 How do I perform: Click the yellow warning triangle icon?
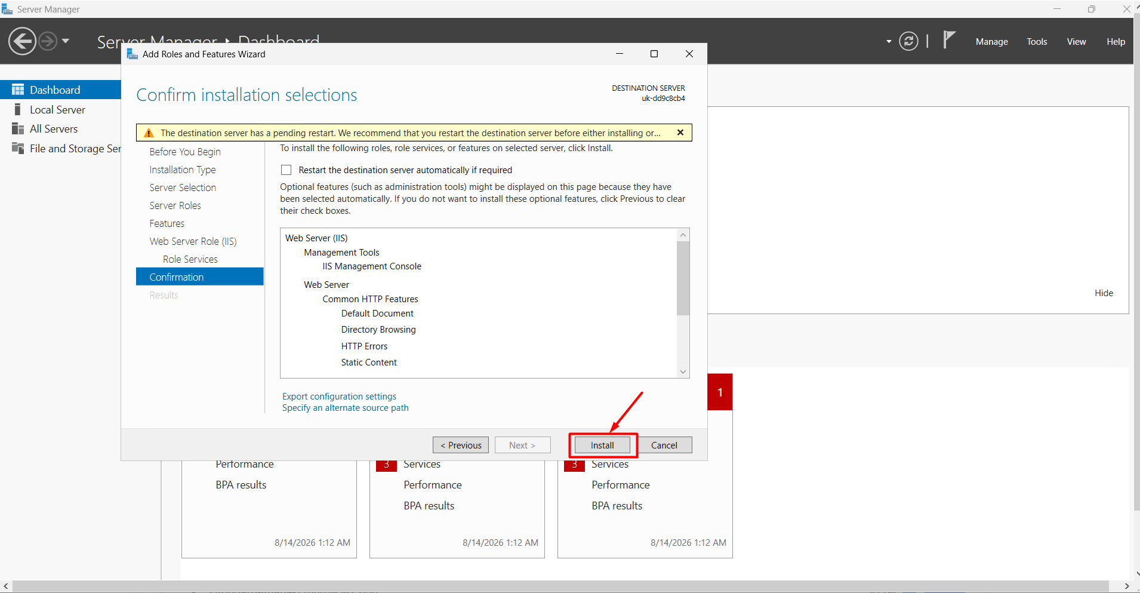[149, 133]
